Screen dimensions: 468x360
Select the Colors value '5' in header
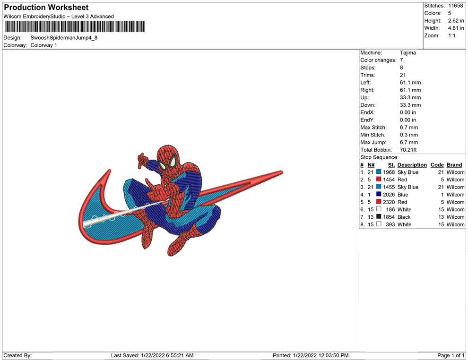point(450,13)
